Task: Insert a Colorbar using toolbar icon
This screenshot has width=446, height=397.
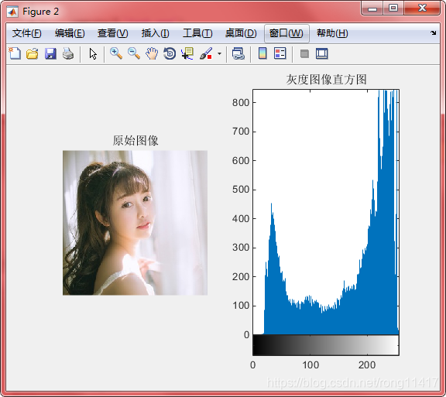Action: point(262,53)
